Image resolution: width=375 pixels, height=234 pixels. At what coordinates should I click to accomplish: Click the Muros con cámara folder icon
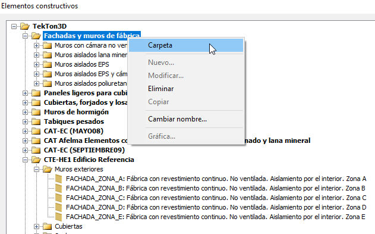[48, 45]
